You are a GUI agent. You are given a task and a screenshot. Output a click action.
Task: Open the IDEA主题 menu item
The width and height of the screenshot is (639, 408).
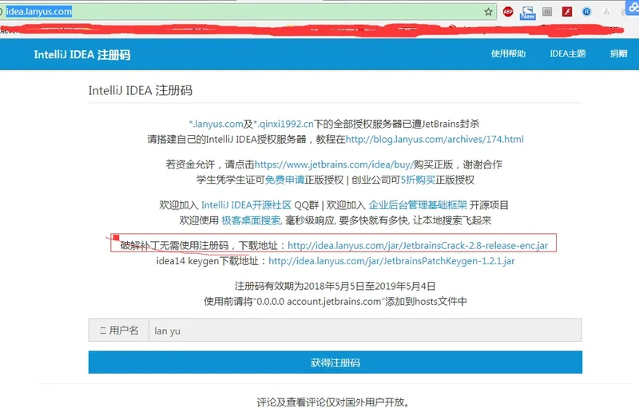pyautogui.click(x=567, y=53)
